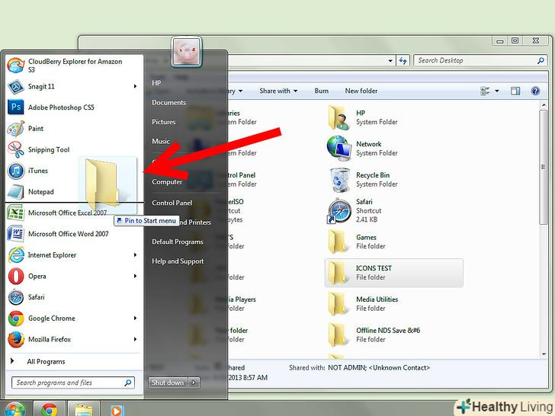This screenshot has width=555, height=416.
Task: Open the Share with dropdown
Action: point(278,91)
